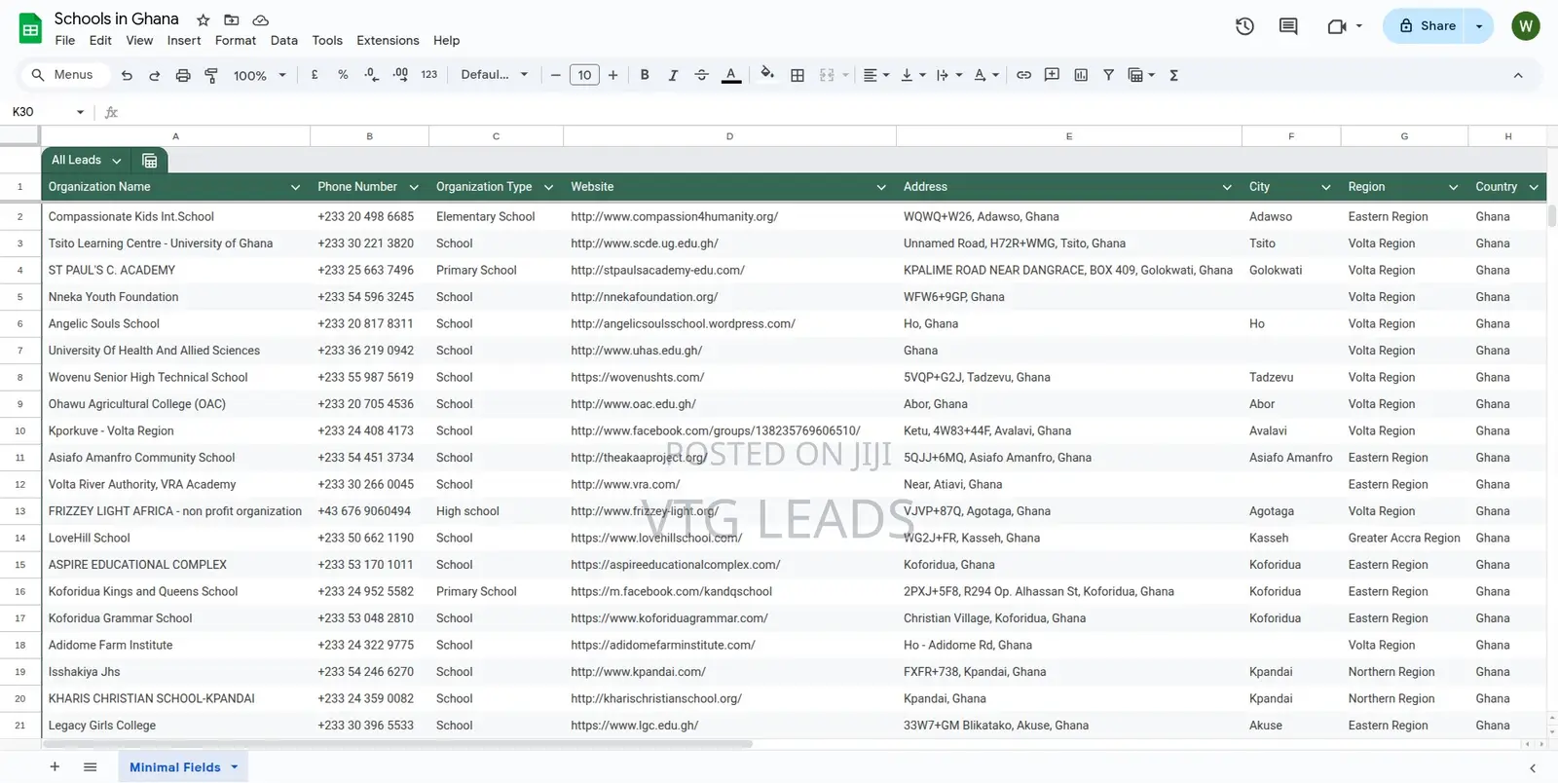Open the fill color paint bucket
1558x783 pixels.
point(767,75)
